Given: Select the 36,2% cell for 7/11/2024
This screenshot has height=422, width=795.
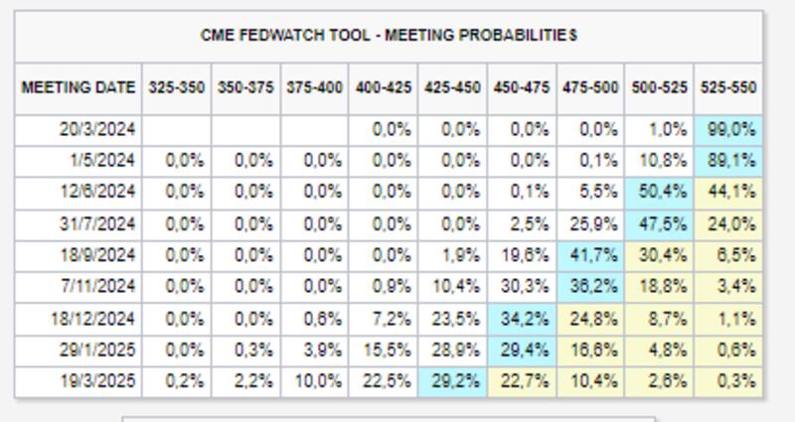Looking at the screenshot, I should point(591,286).
